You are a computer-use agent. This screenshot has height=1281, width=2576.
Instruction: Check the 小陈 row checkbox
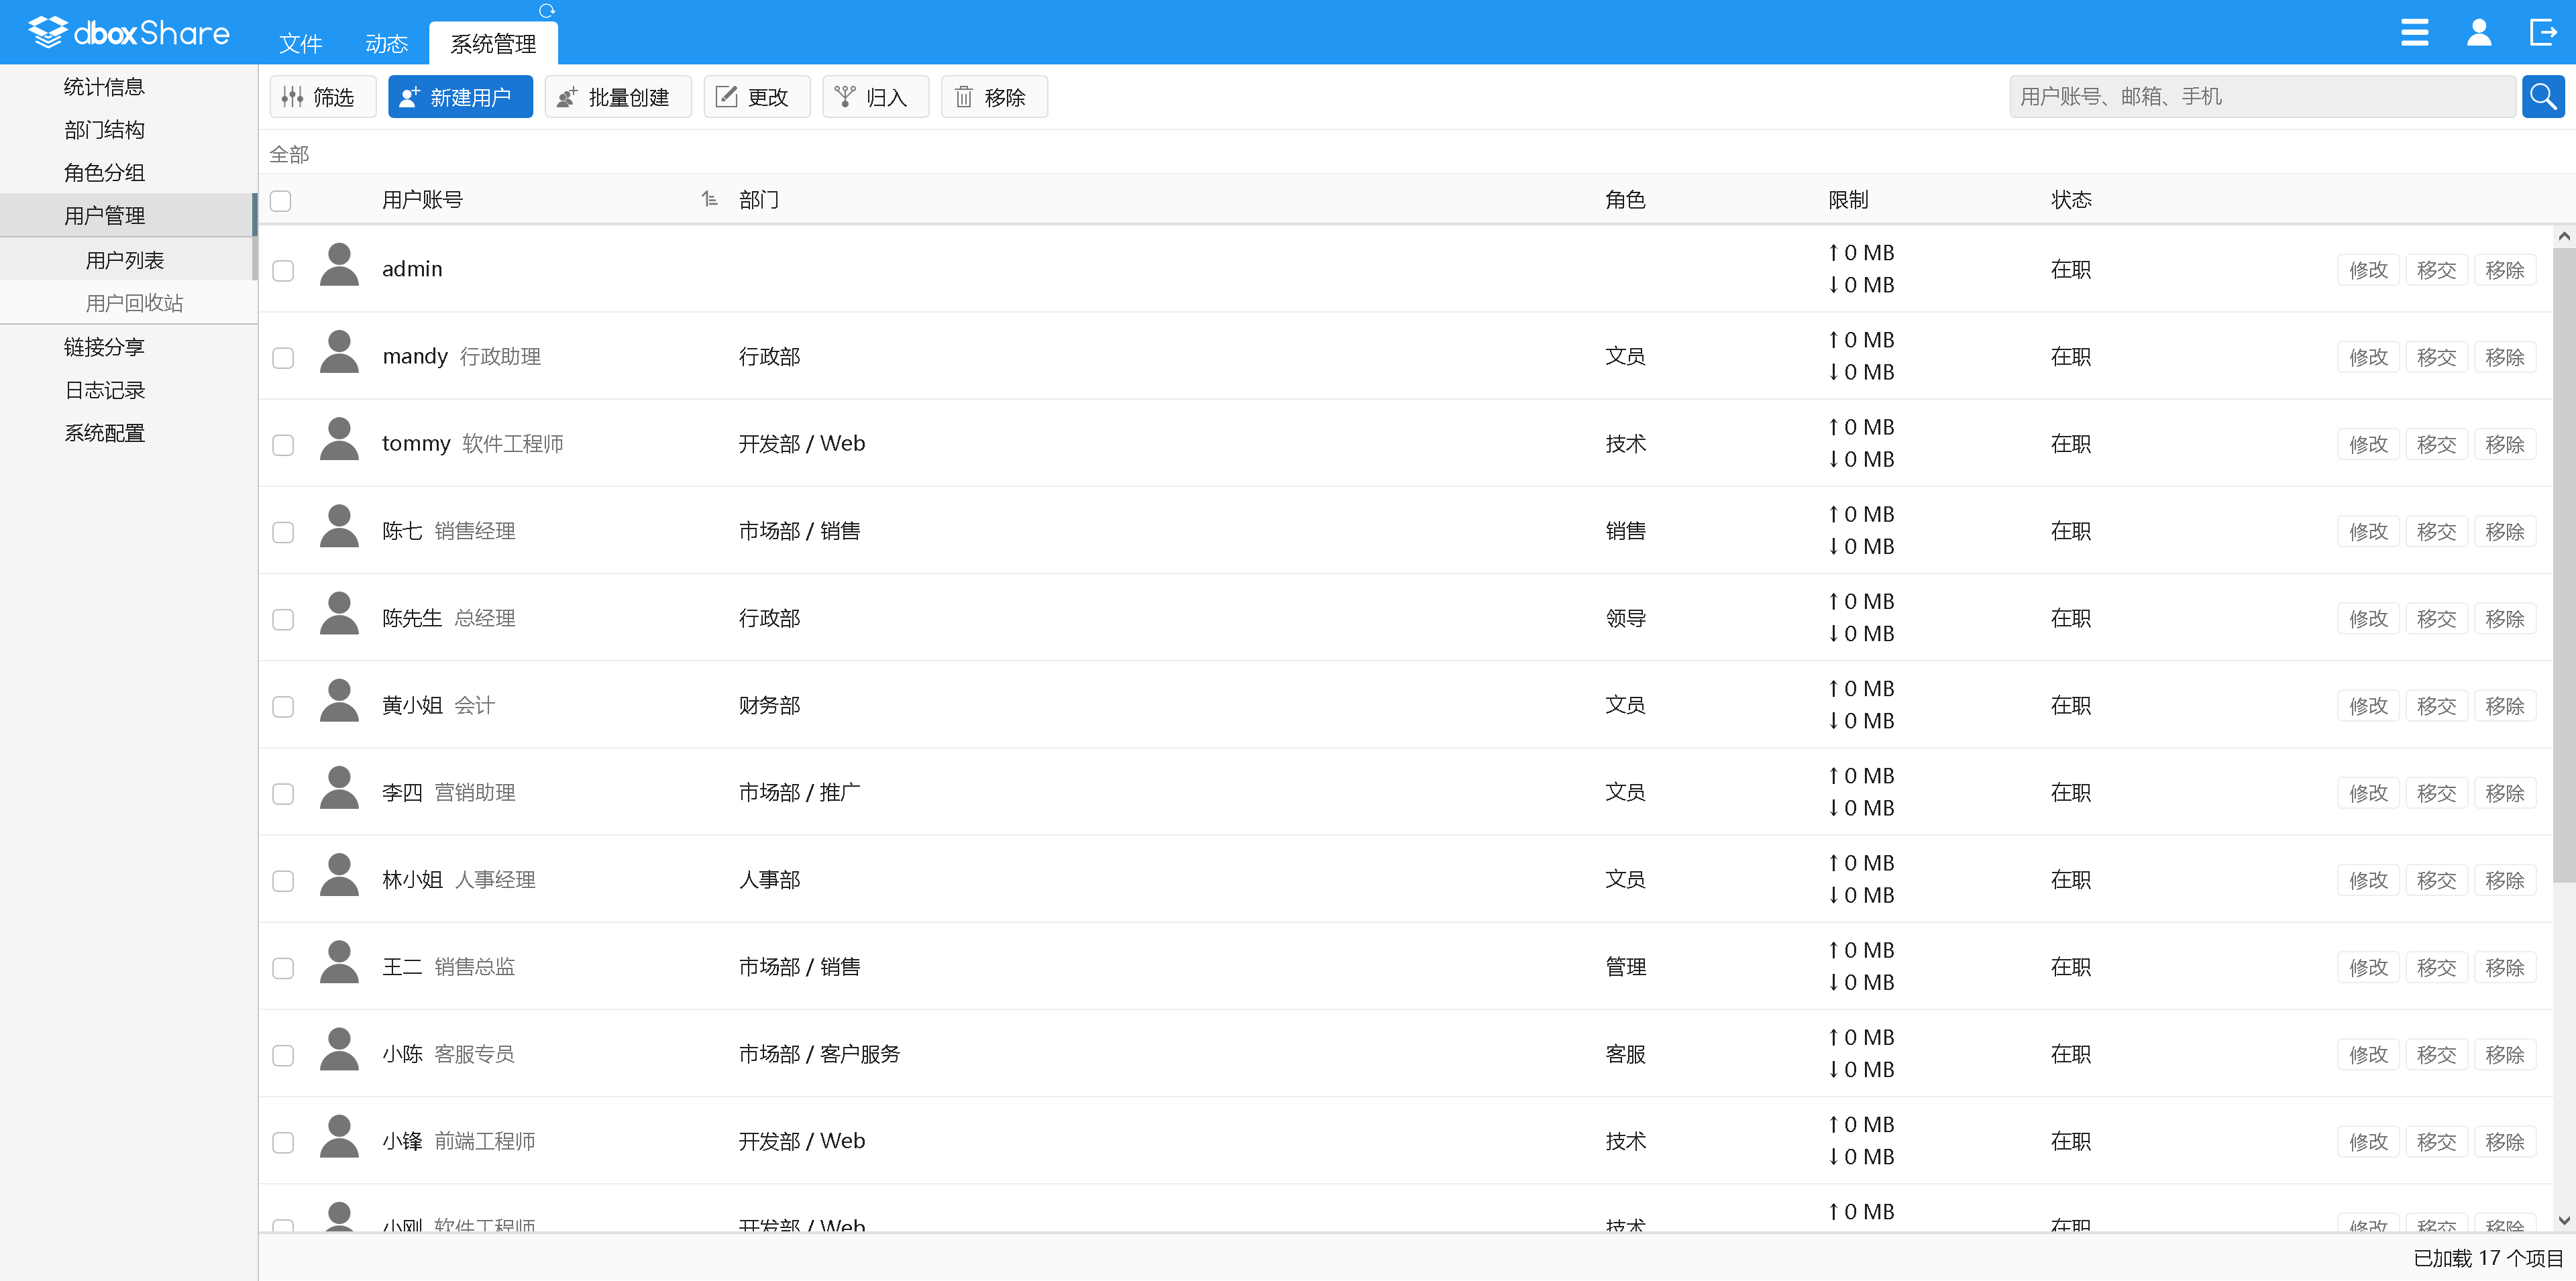pos(283,1056)
